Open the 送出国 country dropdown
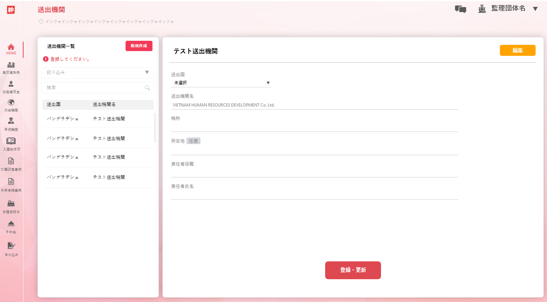The image size is (547, 302). (x=221, y=82)
